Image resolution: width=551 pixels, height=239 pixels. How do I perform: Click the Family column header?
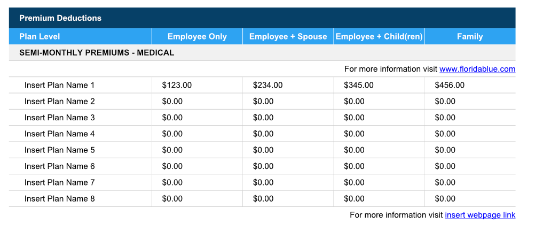tap(470, 36)
